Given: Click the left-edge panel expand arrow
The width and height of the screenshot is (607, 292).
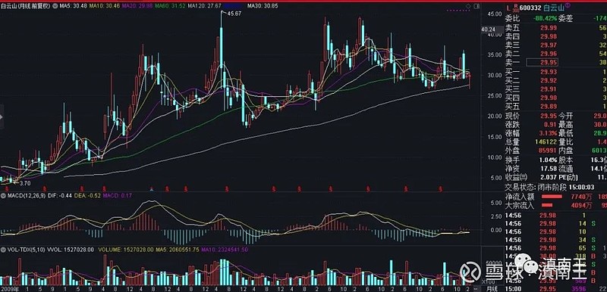Looking at the screenshot, I should click(2, 117).
